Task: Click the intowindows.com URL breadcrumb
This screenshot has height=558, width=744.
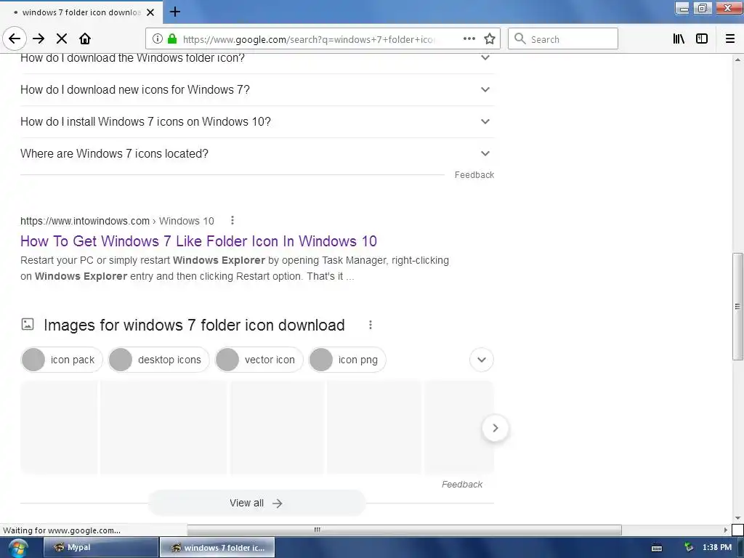Action: tap(117, 221)
